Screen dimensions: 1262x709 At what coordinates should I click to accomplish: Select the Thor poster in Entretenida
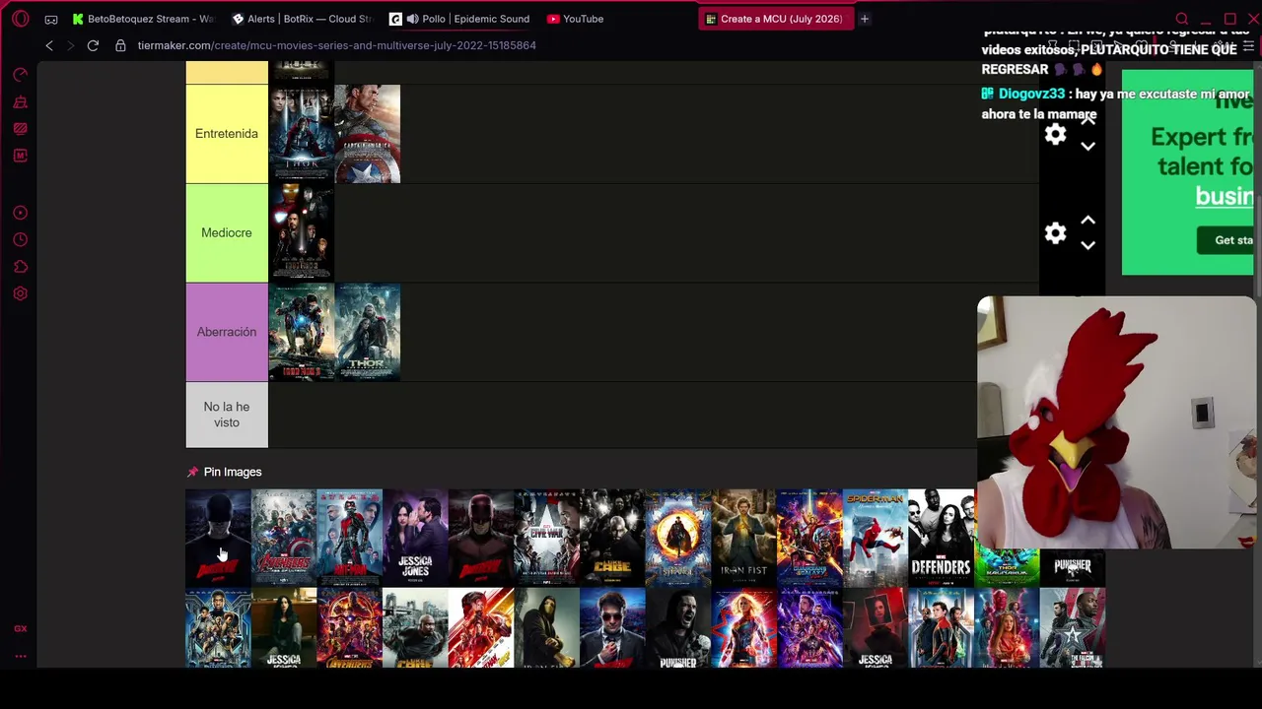pyautogui.click(x=302, y=134)
